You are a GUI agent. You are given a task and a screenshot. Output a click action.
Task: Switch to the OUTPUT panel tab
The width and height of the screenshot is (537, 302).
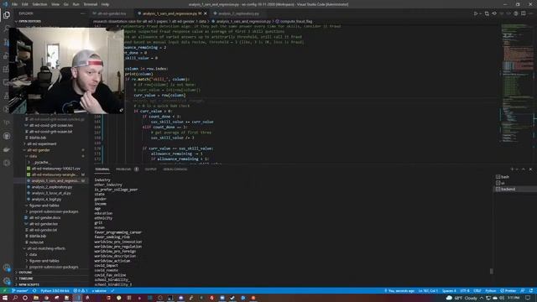click(x=151, y=169)
